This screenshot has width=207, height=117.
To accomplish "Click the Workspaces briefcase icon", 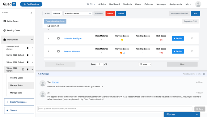I will click(5, 40).
